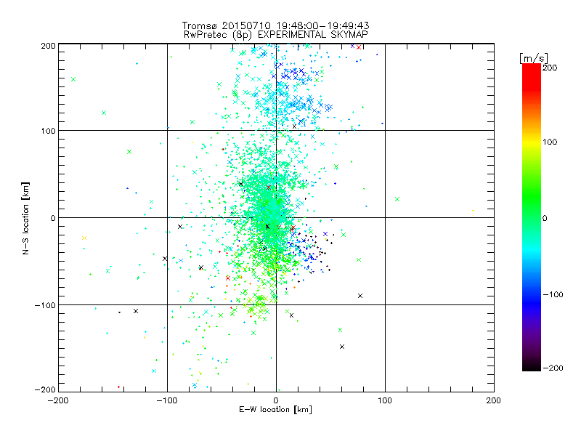Click the colorbar '-200' tick label
The image size is (581, 436).
(553, 368)
